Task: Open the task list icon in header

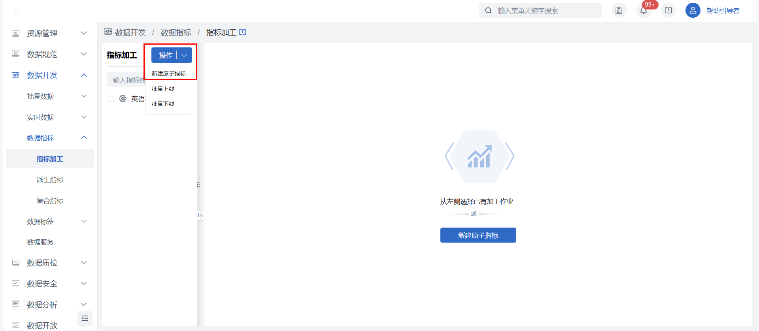Action: [x=619, y=11]
